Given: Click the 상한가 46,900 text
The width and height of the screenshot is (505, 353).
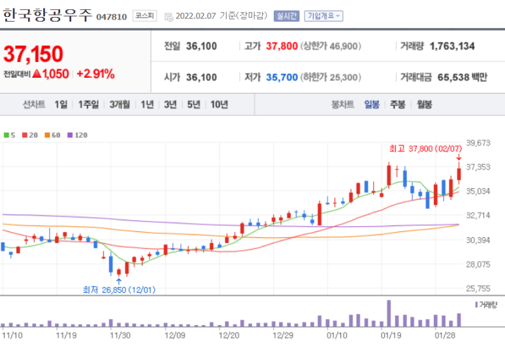Looking at the screenshot, I should [331, 46].
